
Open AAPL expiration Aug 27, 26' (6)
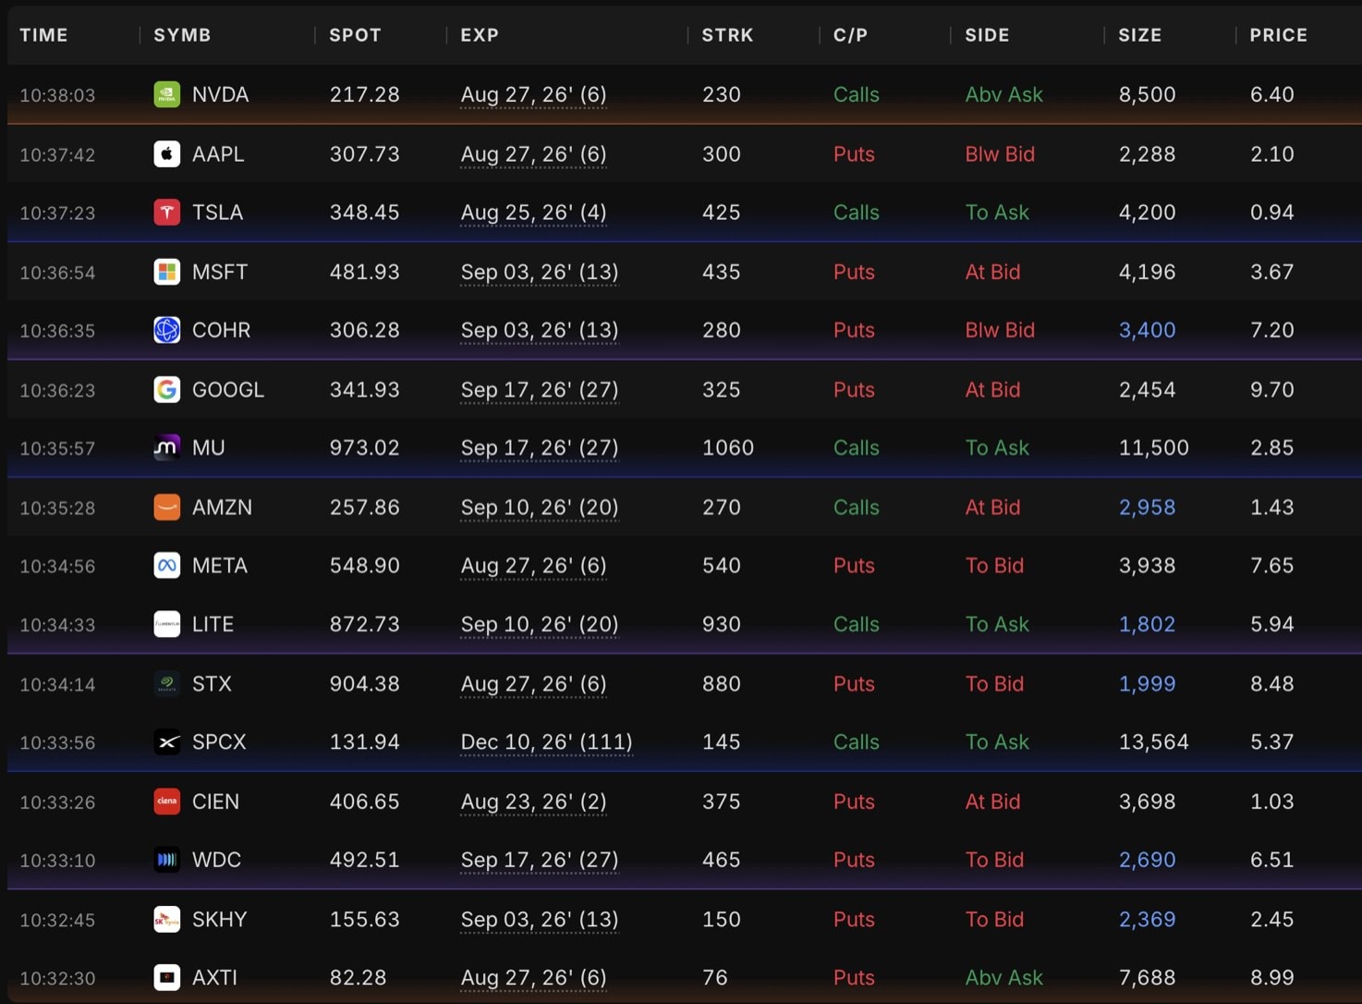[533, 154]
